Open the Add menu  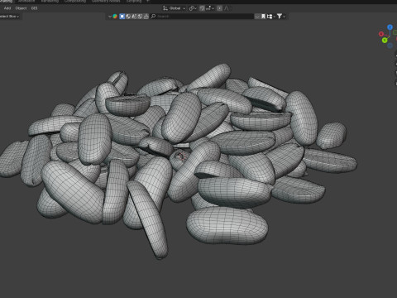point(7,8)
